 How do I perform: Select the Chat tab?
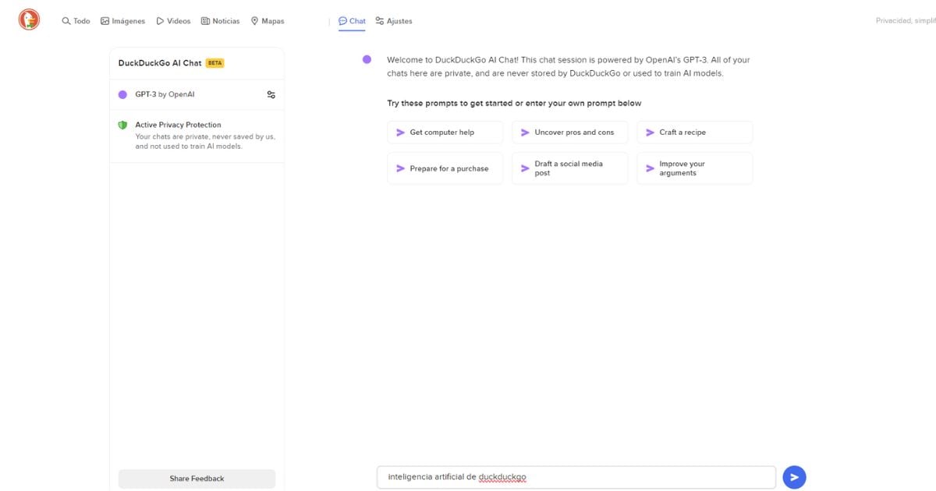[352, 21]
